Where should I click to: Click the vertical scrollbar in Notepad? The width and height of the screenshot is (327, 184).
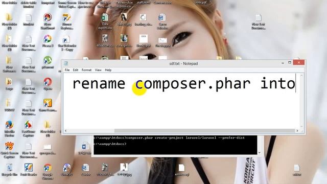tap(301, 101)
